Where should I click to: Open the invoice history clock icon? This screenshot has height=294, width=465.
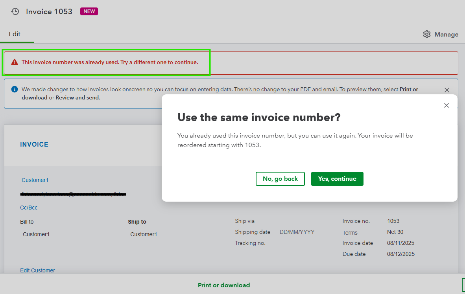pyautogui.click(x=15, y=11)
